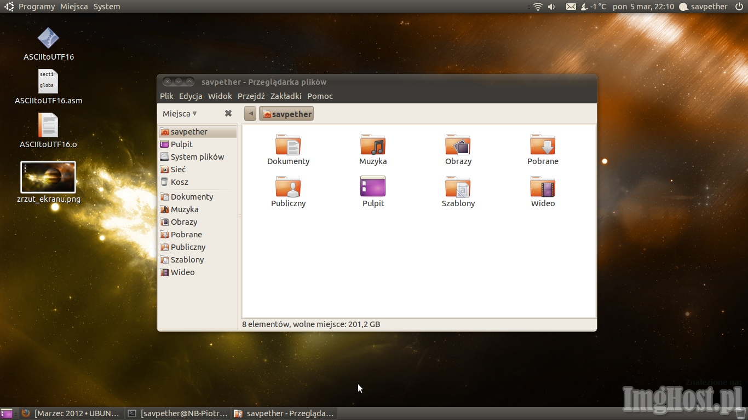Go to Obrazy bookmark in sidebar

coord(198,222)
